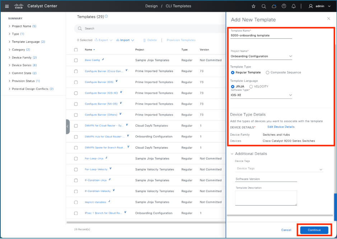
Task: Click the Template Name input field
Action: (261, 36)
